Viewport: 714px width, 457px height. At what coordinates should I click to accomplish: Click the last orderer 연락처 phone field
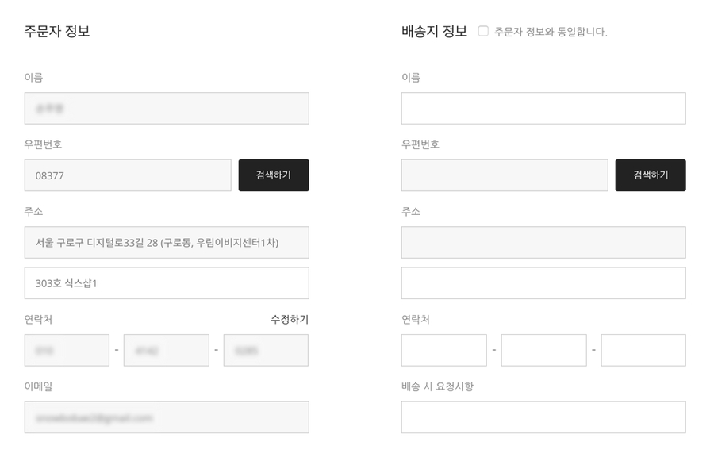266,350
